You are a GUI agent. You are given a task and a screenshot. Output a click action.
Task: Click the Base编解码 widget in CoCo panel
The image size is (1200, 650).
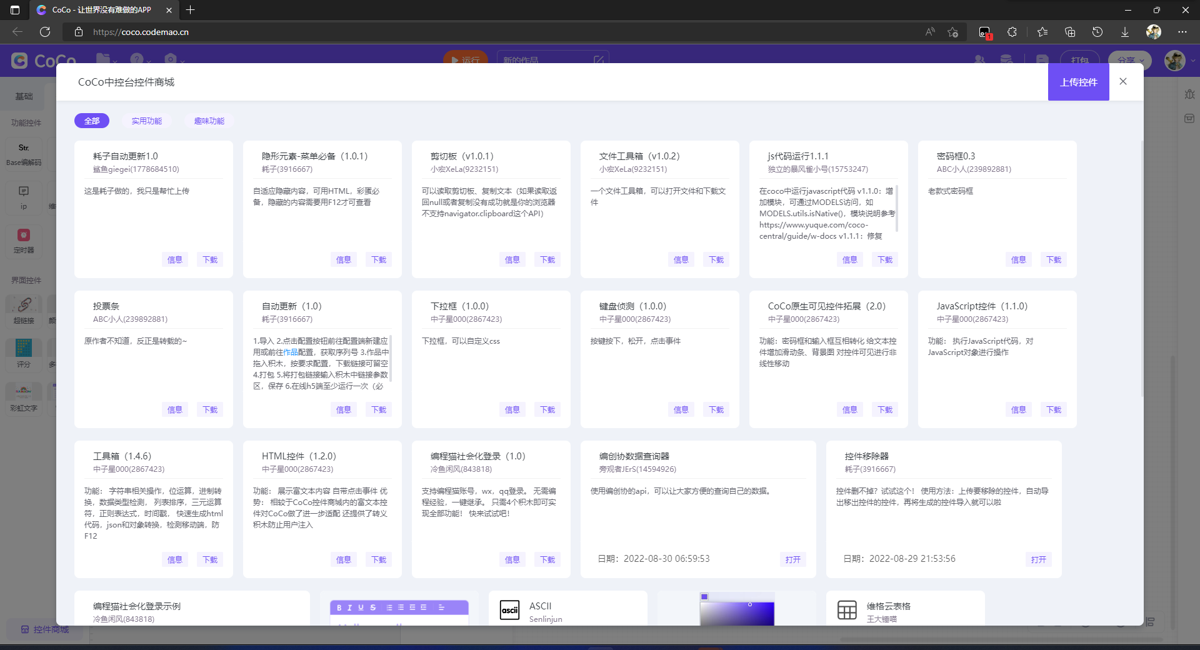(24, 154)
